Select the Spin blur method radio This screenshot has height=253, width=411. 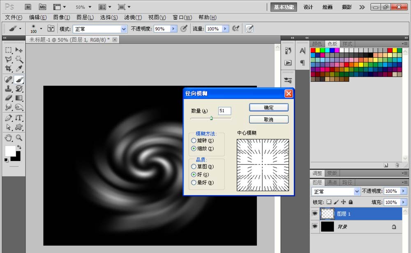tap(194, 141)
